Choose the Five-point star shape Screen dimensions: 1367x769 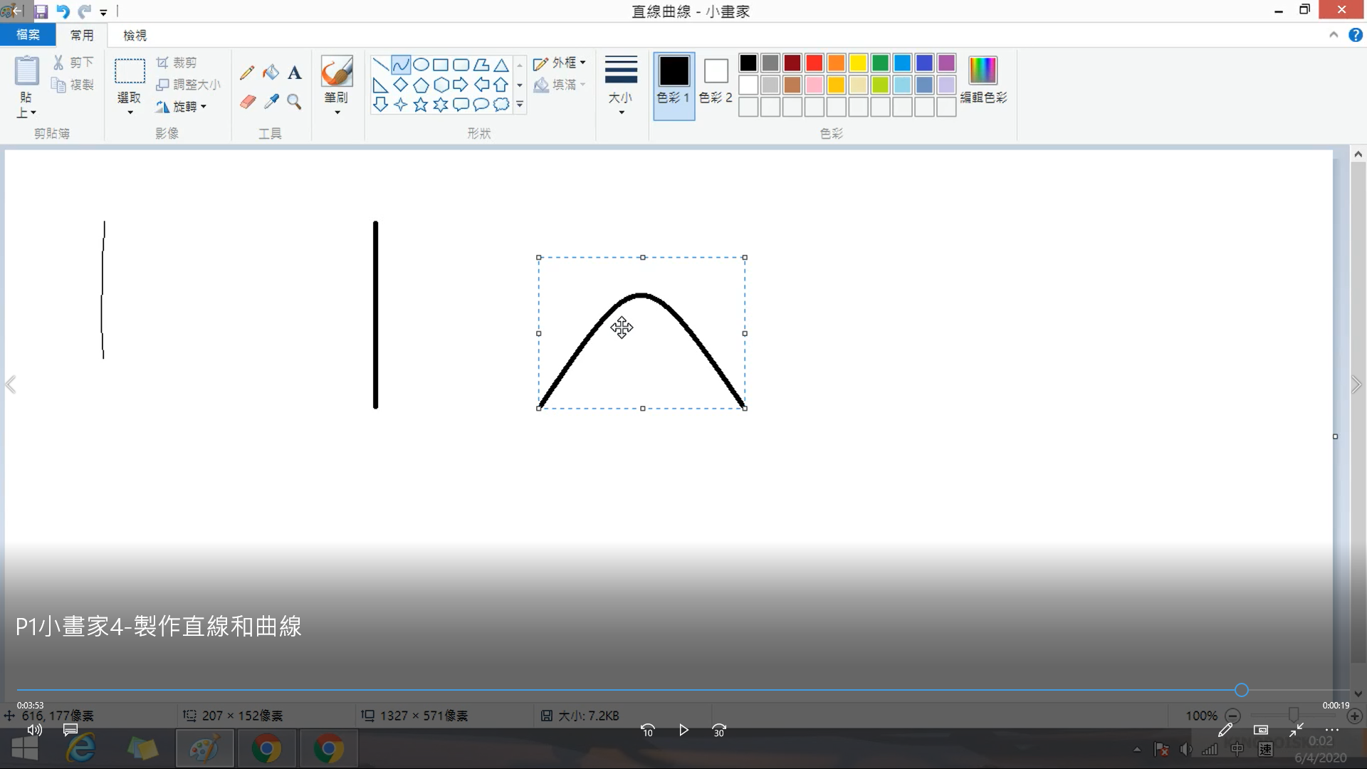tap(421, 105)
